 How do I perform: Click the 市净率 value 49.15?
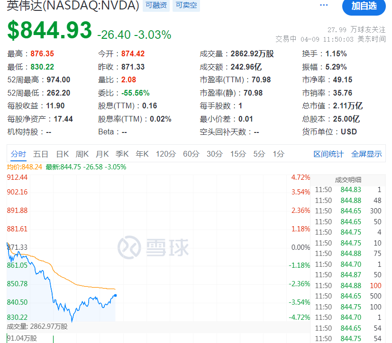click(343, 80)
